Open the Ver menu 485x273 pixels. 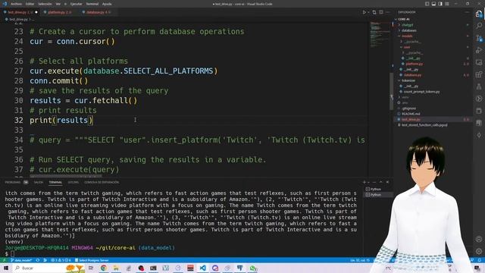point(58,4)
